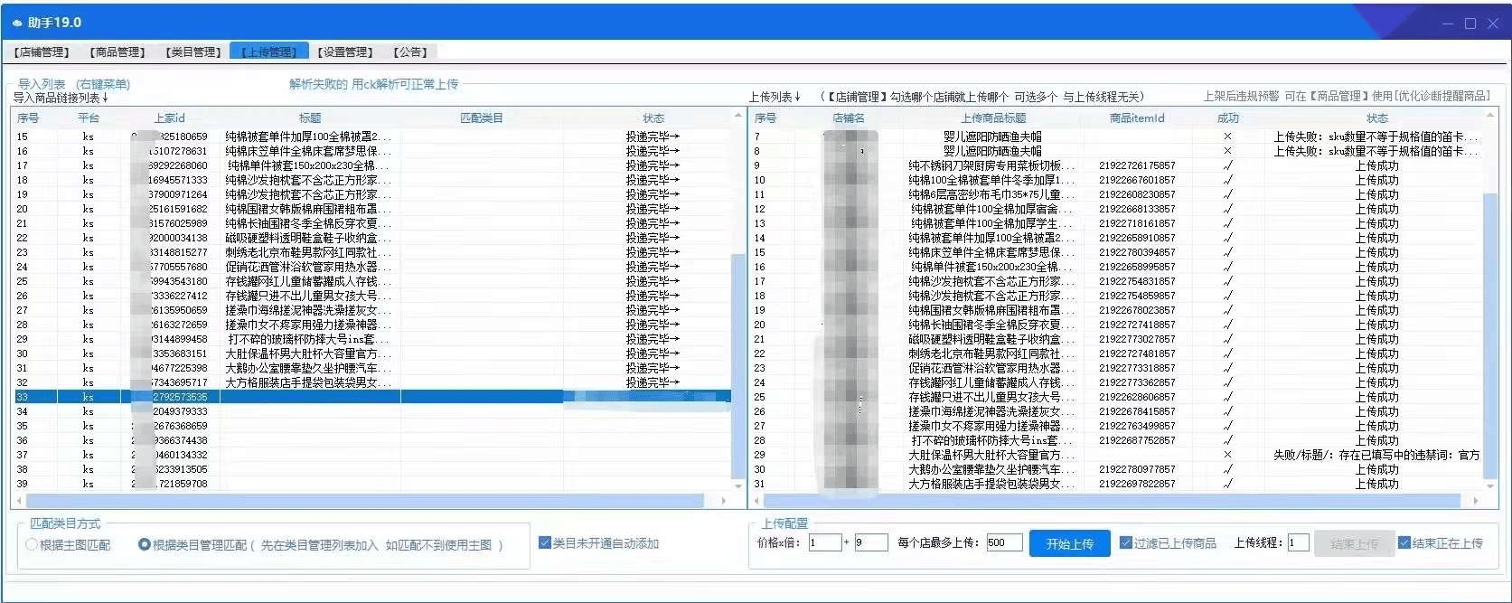The image size is (1512, 603).
Task: Focus the price multiplier input field
Action: [824, 542]
